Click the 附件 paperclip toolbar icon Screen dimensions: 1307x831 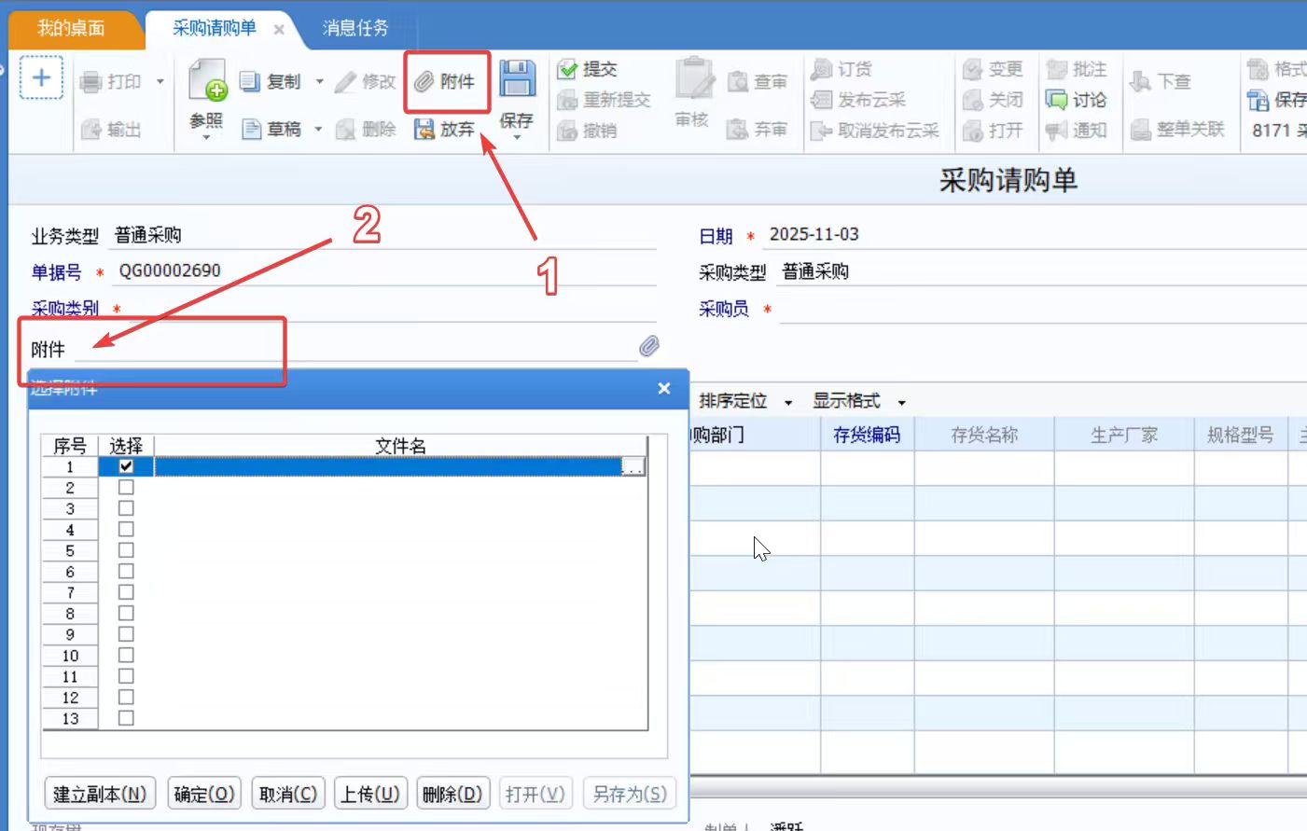click(x=424, y=82)
